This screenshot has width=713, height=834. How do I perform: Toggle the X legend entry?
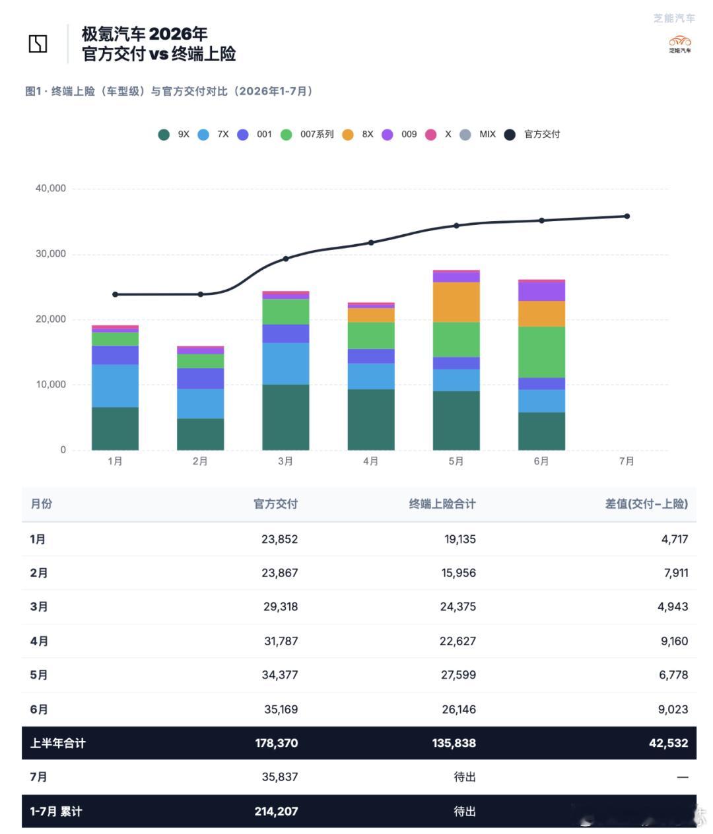coord(438,135)
